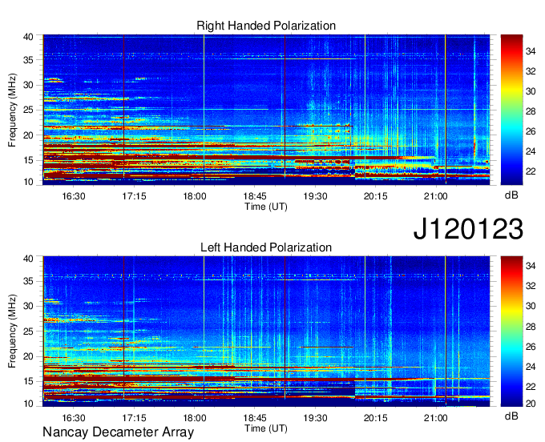Click Frequency (MHz) label of Right Handed plot

tap(12, 110)
